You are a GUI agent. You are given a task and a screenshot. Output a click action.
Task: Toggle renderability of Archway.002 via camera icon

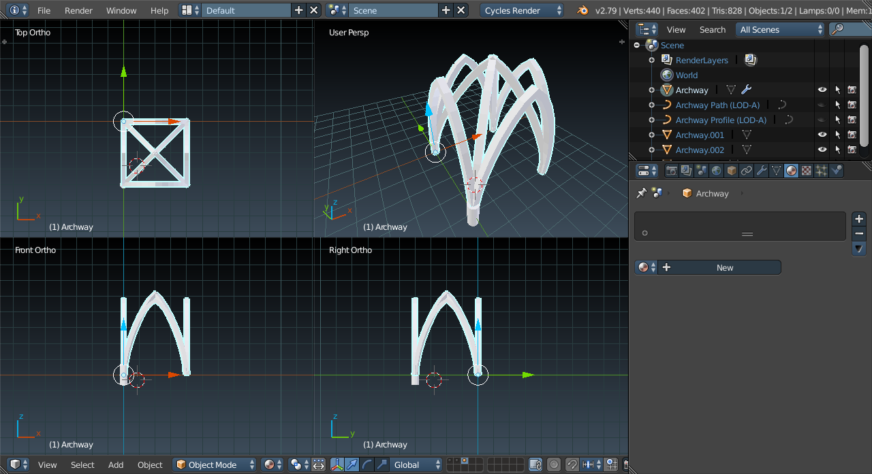pos(852,150)
